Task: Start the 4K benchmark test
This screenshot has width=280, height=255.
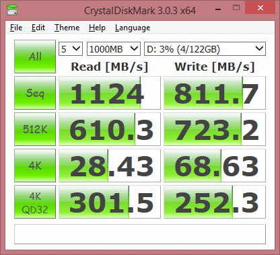Action: tap(35, 166)
